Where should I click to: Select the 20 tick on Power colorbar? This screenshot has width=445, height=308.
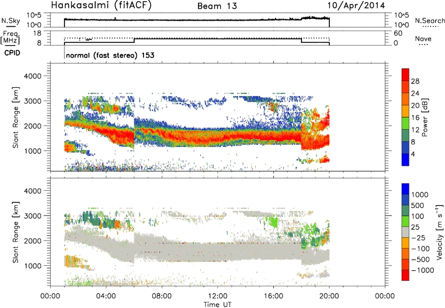415,106
